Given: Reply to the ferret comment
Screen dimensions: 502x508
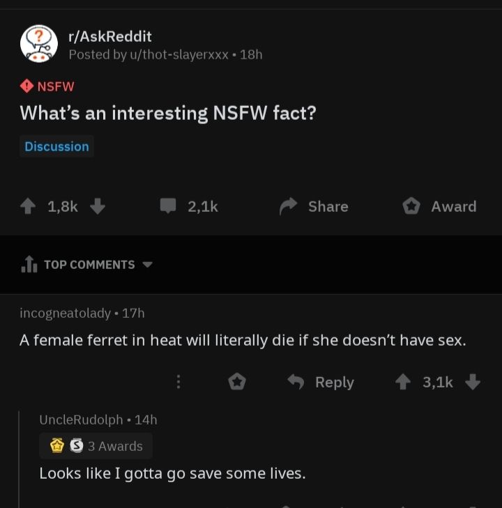Looking at the screenshot, I should [x=321, y=382].
